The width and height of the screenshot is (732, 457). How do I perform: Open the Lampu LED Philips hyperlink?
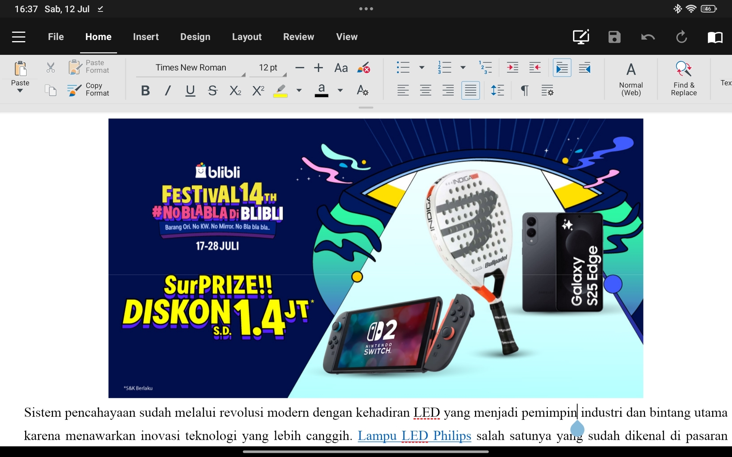414,436
